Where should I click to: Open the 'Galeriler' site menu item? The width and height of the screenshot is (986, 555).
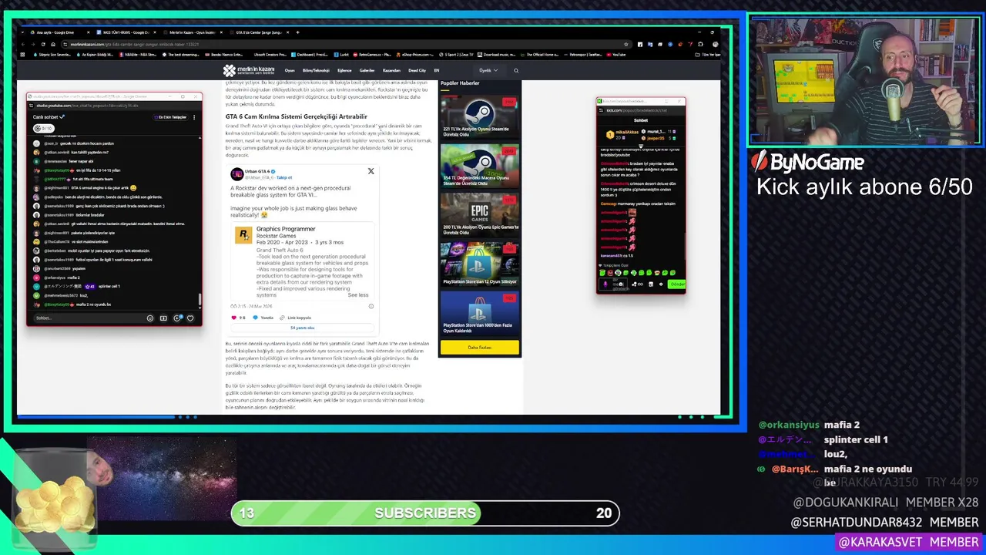(x=367, y=70)
